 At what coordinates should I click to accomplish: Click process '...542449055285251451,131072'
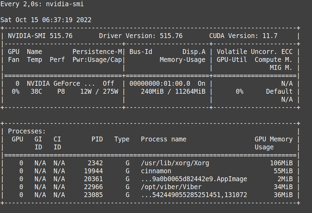tap(194, 195)
